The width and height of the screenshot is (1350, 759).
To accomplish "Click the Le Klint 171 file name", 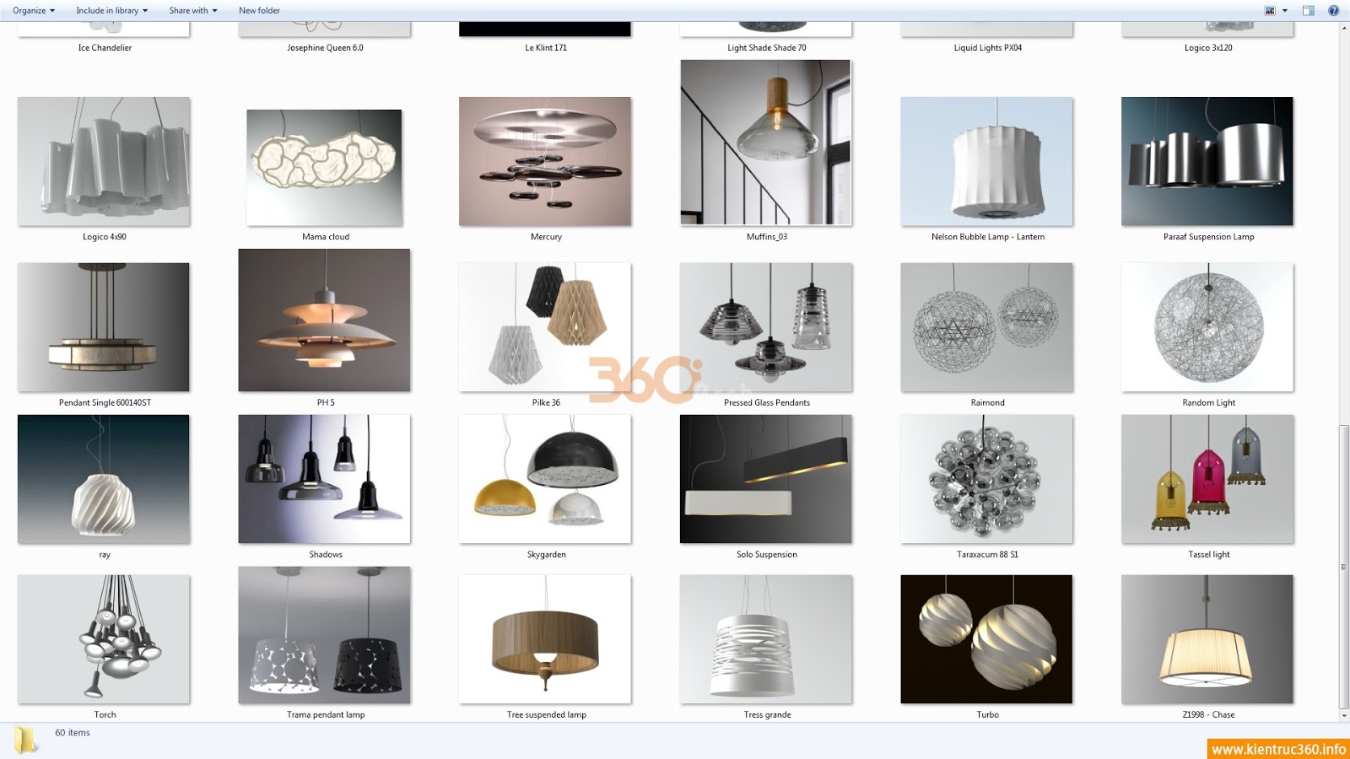I will pyautogui.click(x=546, y=48).
